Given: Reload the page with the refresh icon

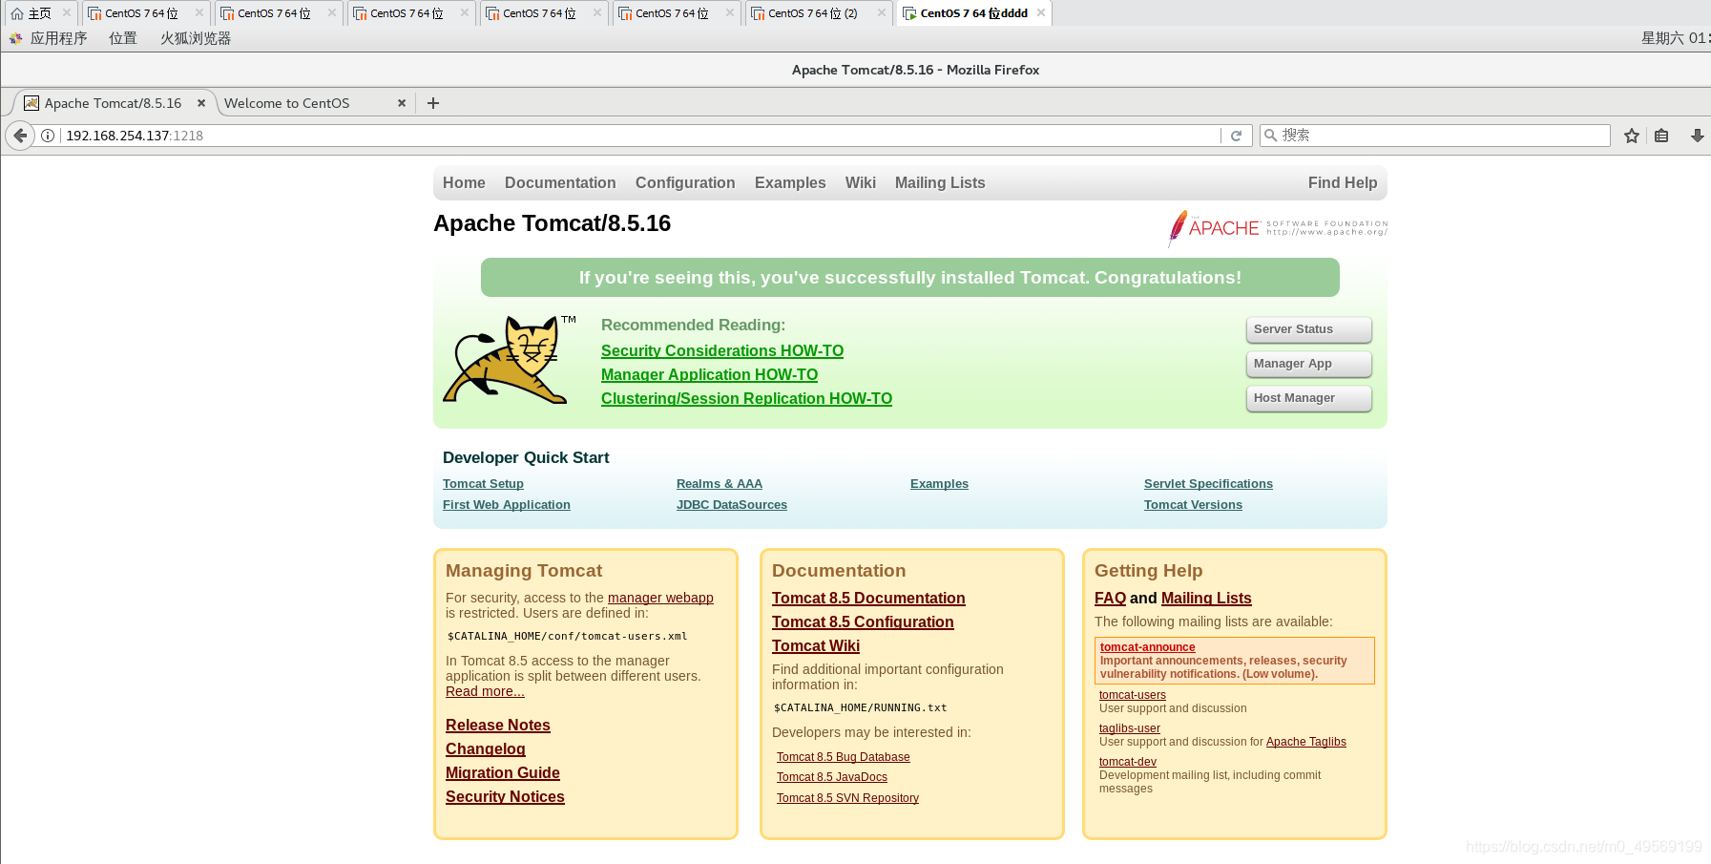Looking at the screenshot, I should (1236, 136).
